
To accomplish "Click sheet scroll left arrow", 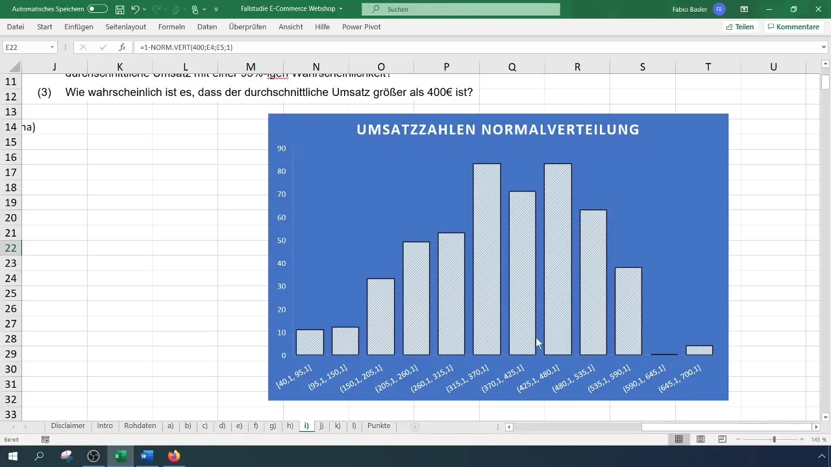I will point(13,427).
